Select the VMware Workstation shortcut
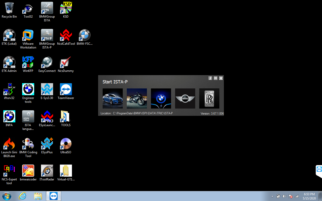The image size is (322, 201). [28, 39]
